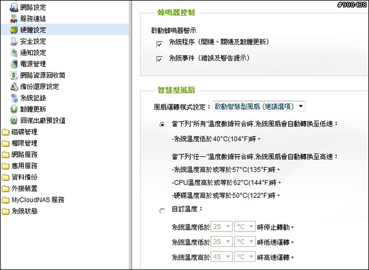Open 備份還原設定 settings page
The height and width of the screenshot is (270, 369).
40,87
